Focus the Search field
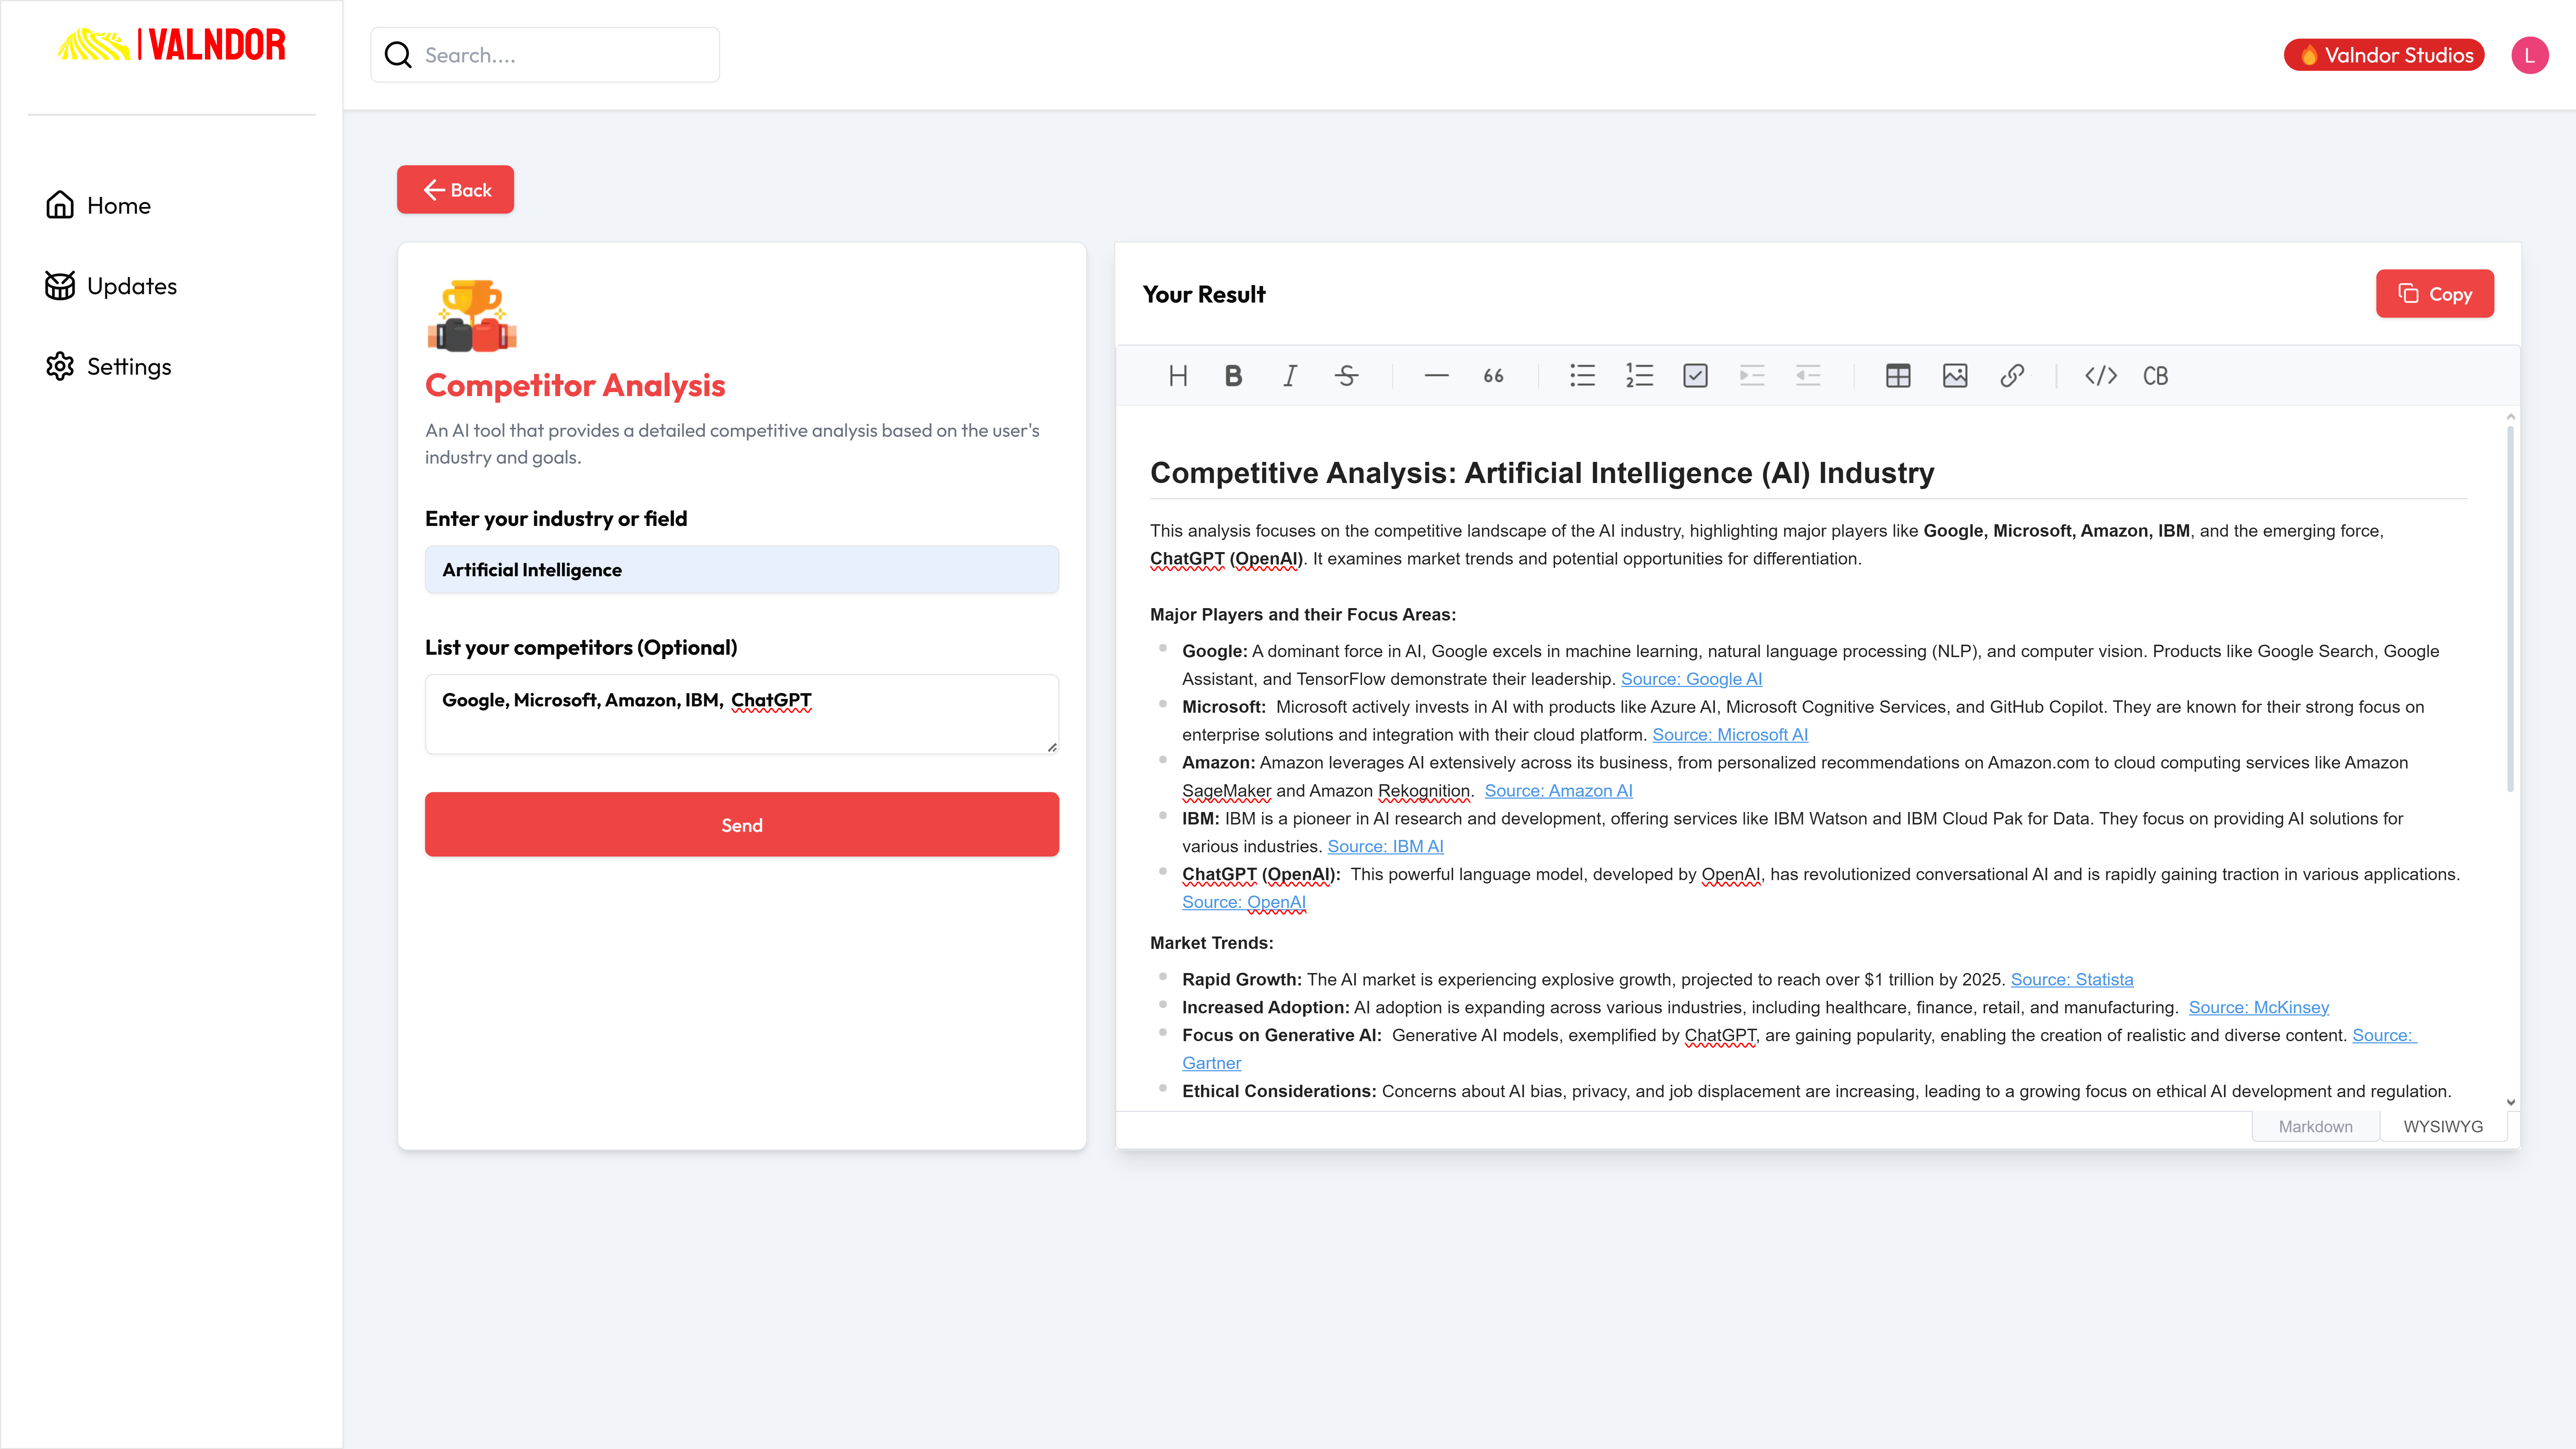This screenshot has height=1449, width=2576. [545, 55]
